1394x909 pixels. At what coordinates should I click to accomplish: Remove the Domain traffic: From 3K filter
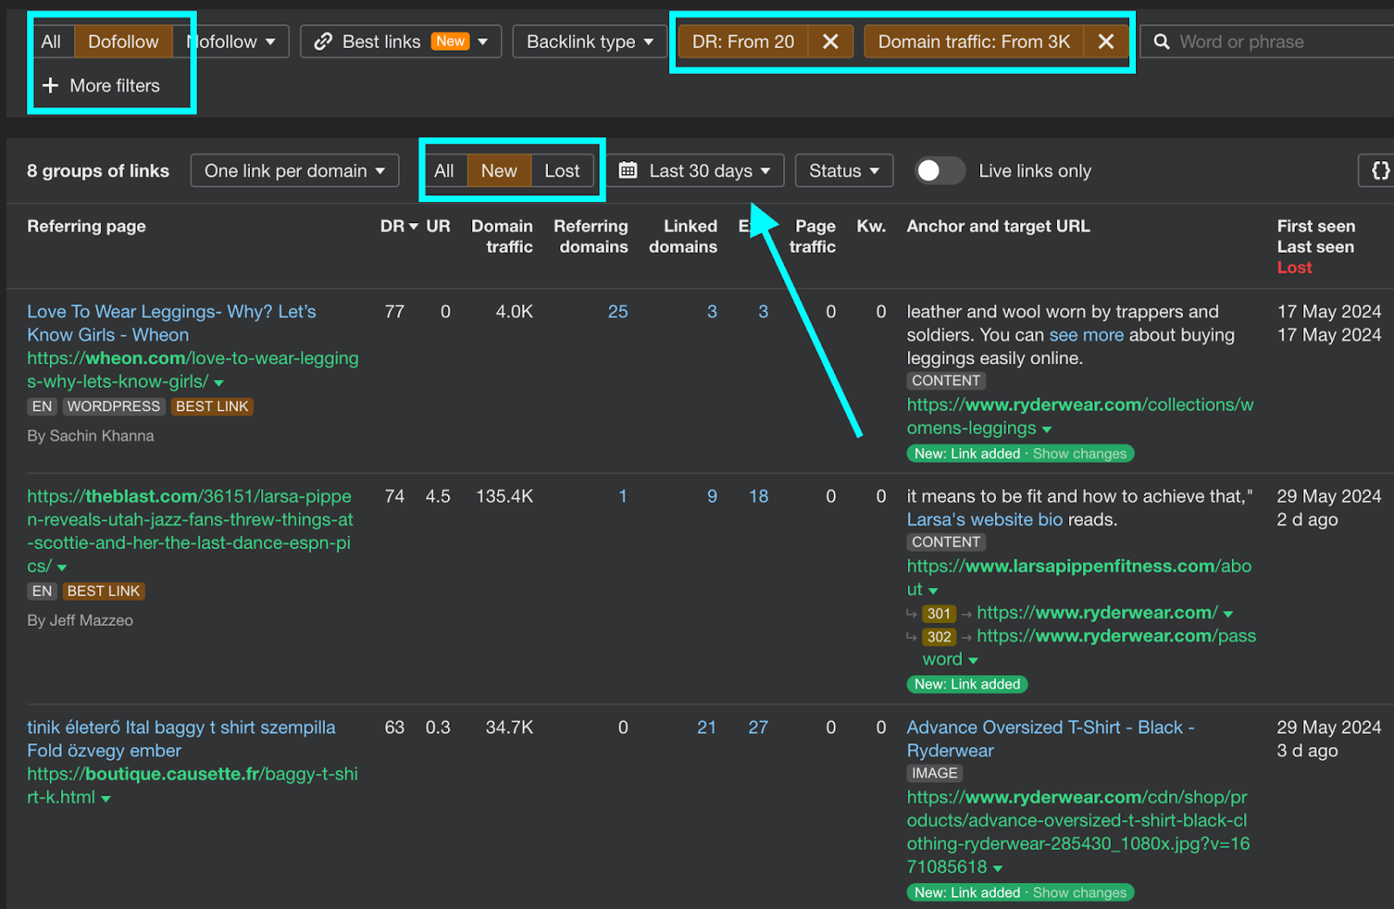(1106, 42)
